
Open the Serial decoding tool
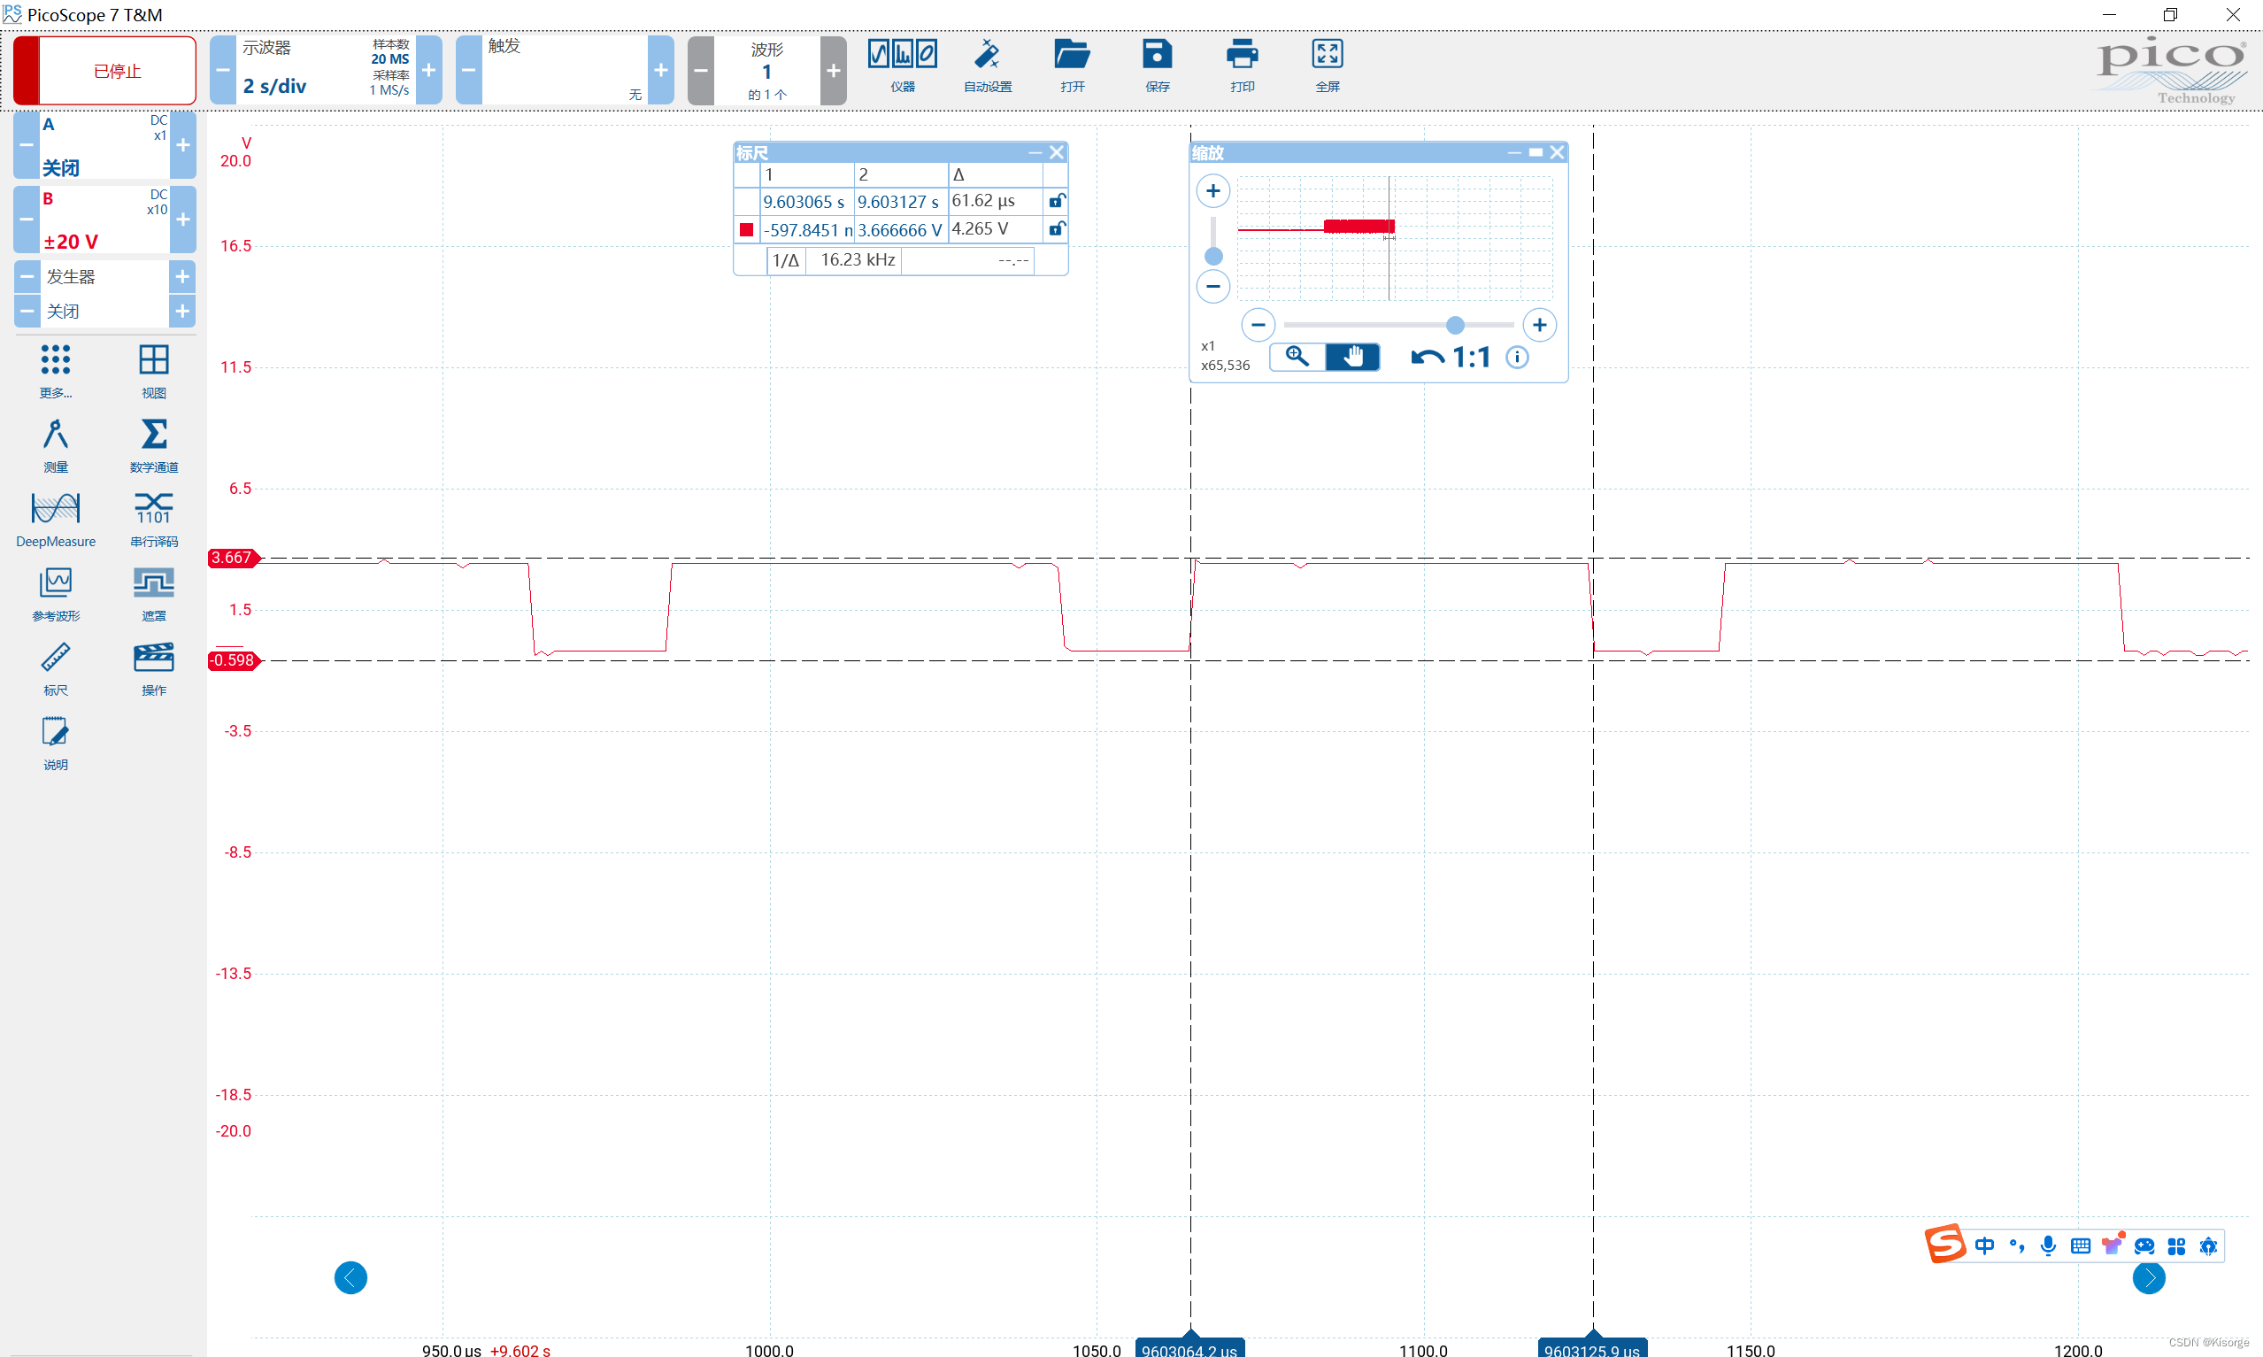[153, 520]
